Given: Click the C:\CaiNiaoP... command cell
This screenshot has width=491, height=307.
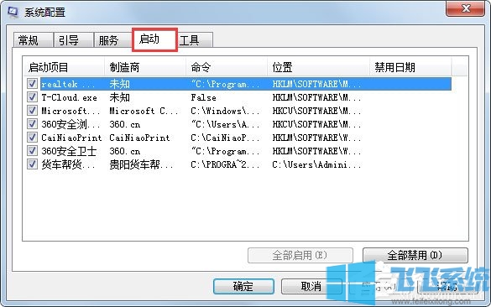Looking at the screenshot, I should point(225,138).
